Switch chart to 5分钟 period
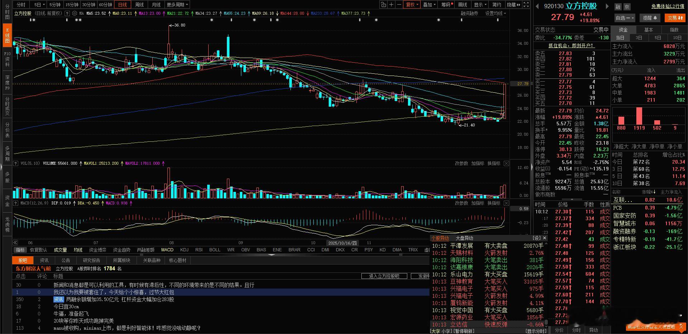 [55, 5]
